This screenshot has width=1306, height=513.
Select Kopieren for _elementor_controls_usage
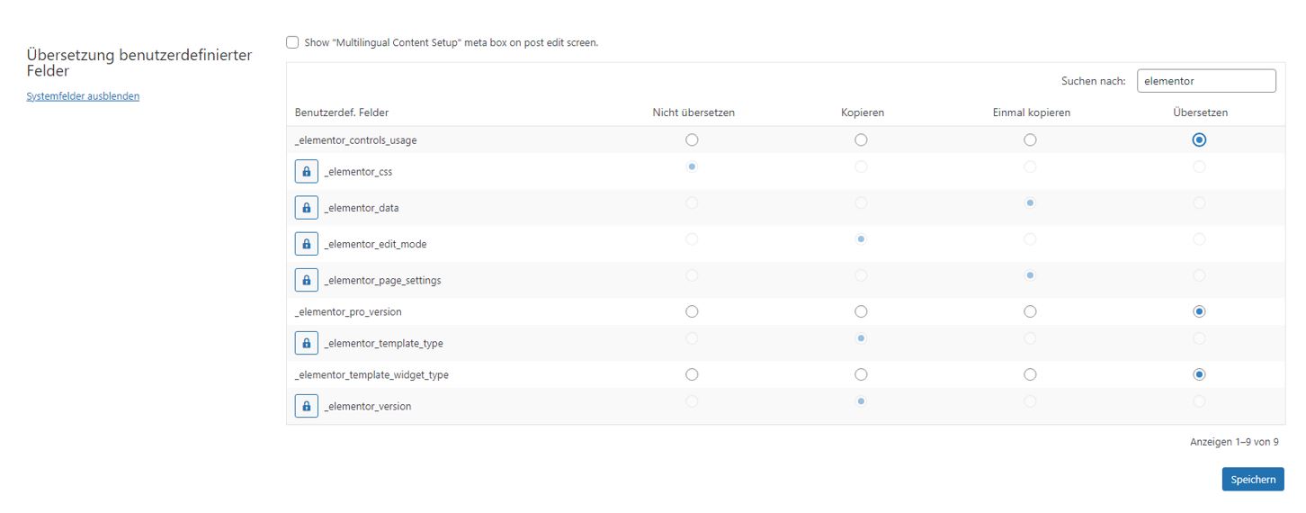[x=861, y=139]
